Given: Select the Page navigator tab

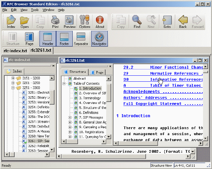Looking at the screenshot, I should click(x=97, y=72).
